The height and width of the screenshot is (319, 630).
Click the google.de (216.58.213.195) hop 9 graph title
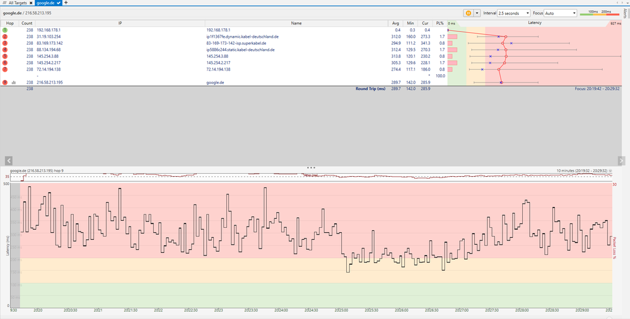[37, 171]
